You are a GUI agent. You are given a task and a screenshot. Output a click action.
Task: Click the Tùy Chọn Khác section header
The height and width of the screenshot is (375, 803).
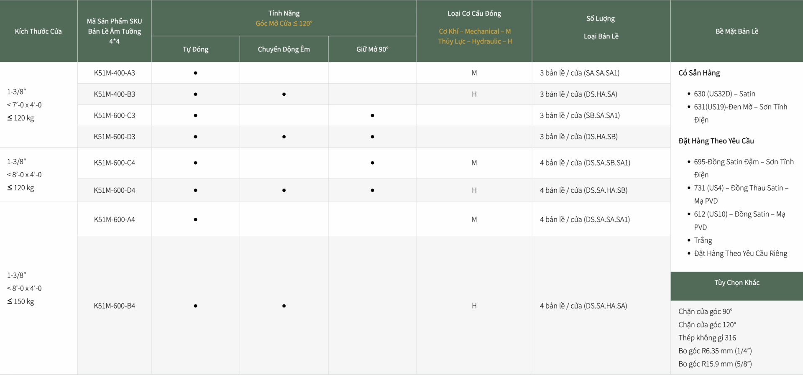(737, 283)
